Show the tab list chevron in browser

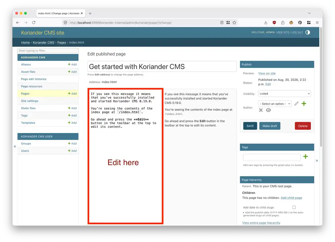[x=309, y=13]
